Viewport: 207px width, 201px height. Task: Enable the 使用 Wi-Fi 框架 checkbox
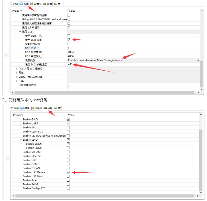(69, 27)
